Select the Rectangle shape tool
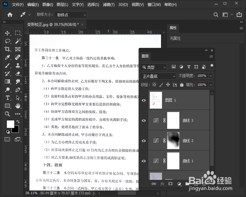The width and height of the screenshot is (246, 197). coord(7,106)
